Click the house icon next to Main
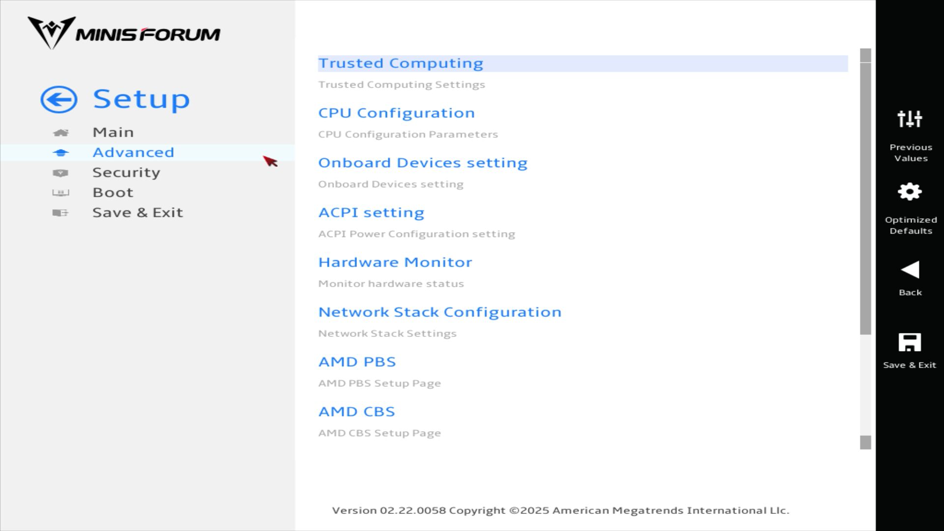Viewport: 944px width, 531px height. tap(60, 133)
